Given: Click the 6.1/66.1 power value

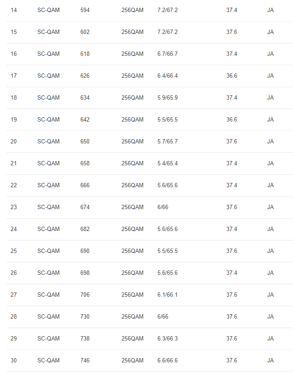Looking at the screenshot, I should click(x=167, y=295).
